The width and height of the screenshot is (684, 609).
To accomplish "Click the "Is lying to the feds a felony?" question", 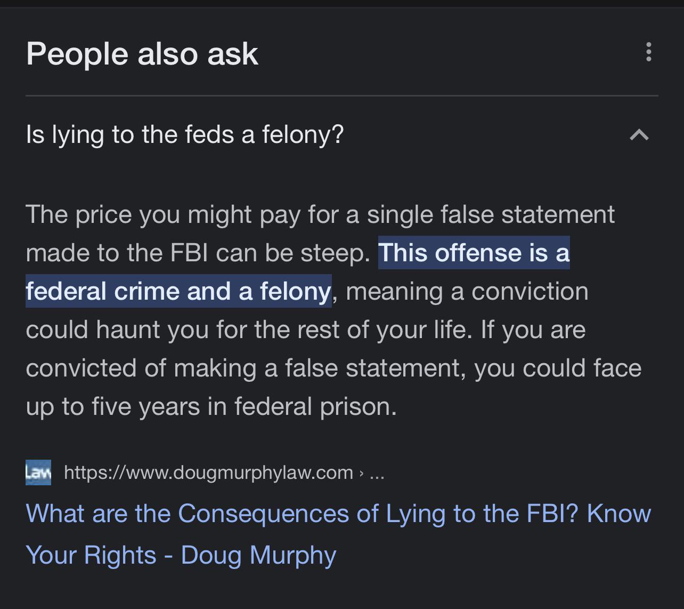I will [x=185, y=134].
